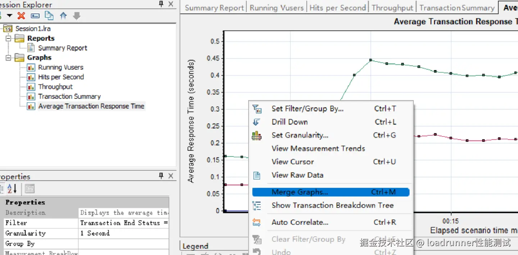The image size is (518, 255).
Task: Click the Auto Correlate icon in context menu
Action: [x=256, y=223]
